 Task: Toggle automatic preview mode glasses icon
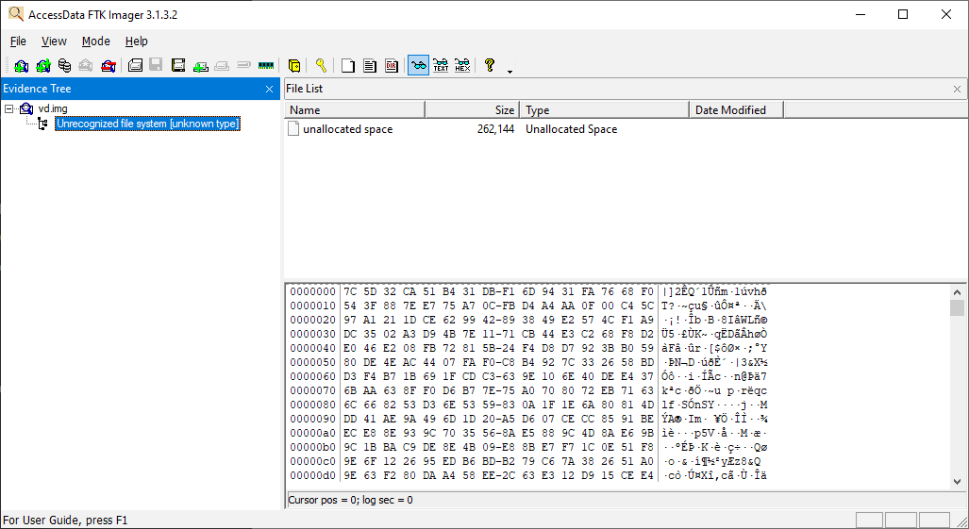418,65
